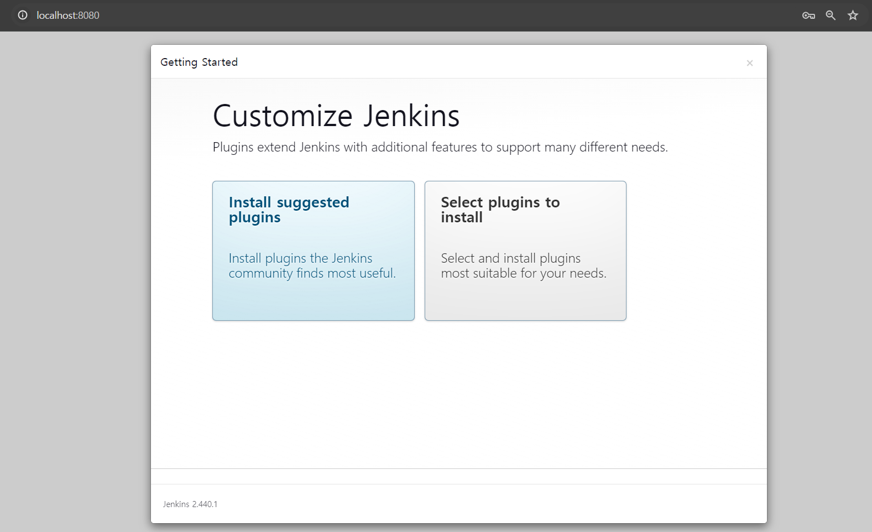This screenshot has height=532, width=872.
Task: Open the saved passwords key icon
Action: pyautogui.click(x=808, y=15)
